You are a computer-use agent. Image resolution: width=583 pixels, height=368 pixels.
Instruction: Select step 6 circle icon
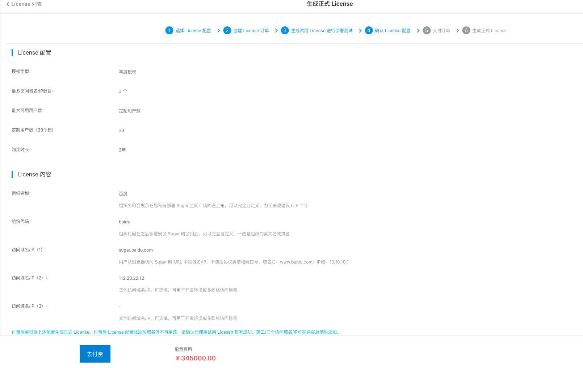pyautogui.click(x=466, y=30)
